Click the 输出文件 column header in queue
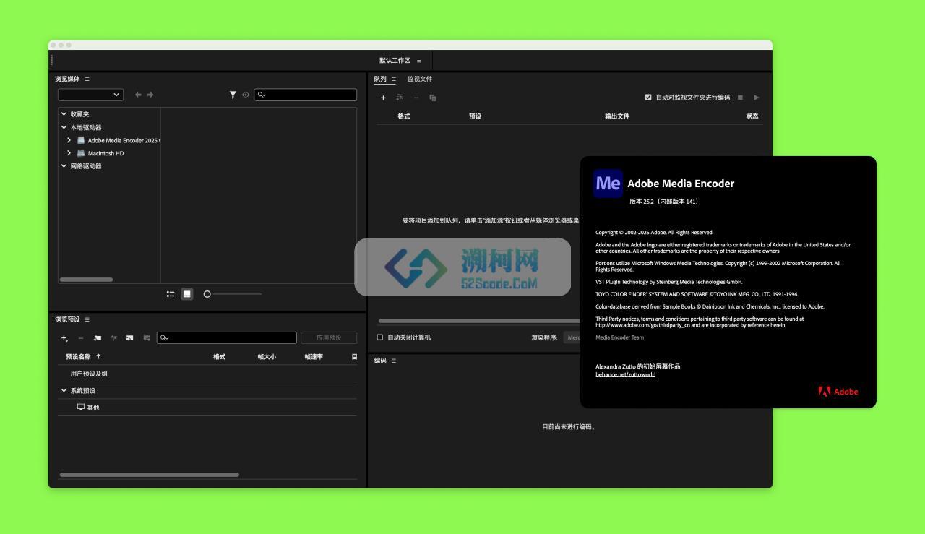The image size is (925, 534). pos(617,116)
